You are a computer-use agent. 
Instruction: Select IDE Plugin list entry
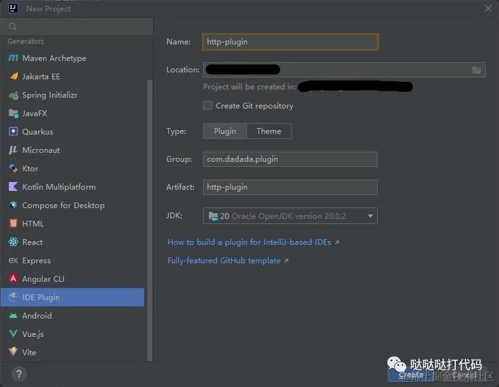point(72,297)
